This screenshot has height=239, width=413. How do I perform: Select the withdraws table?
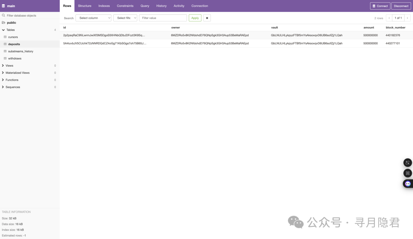(15, 58)
